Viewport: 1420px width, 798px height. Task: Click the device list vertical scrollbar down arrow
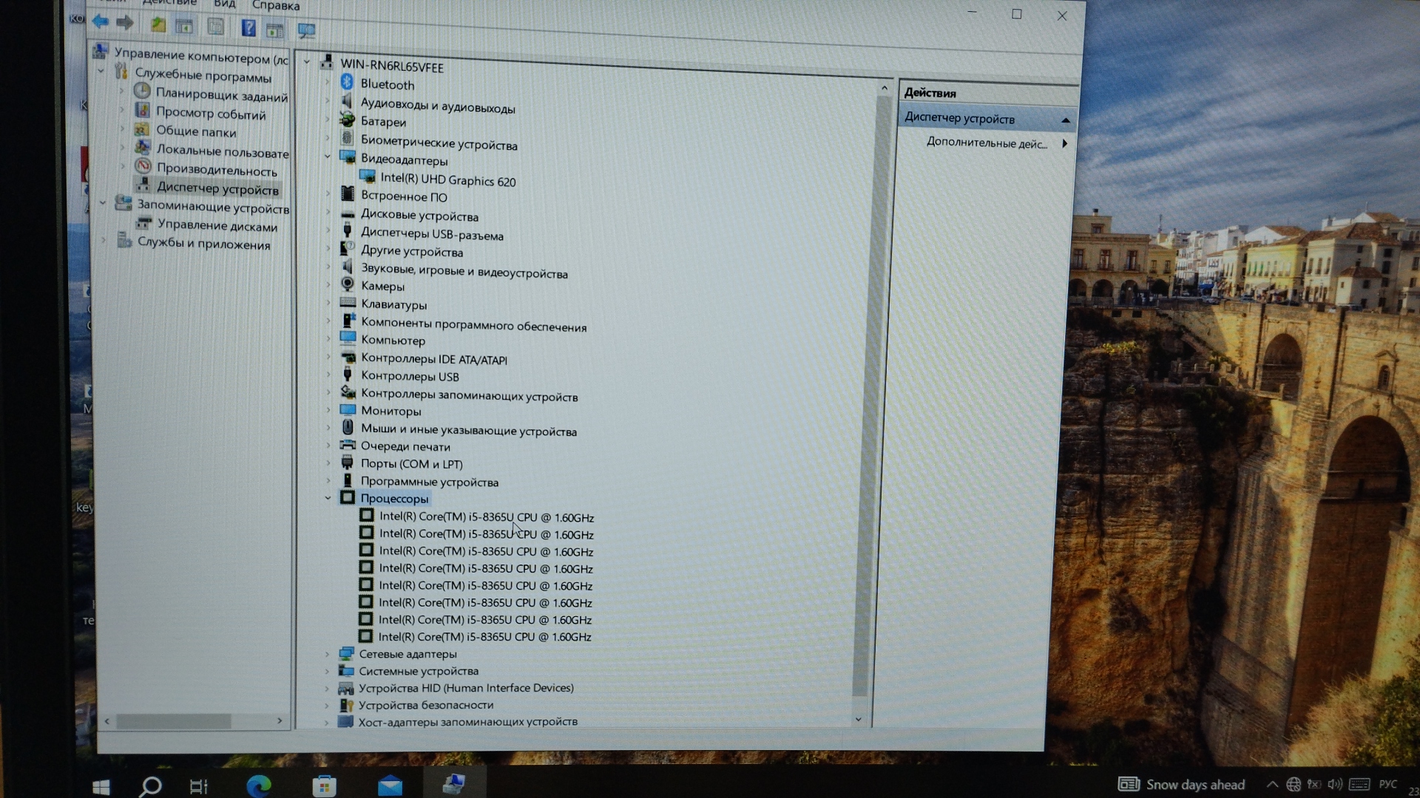(x=858, y=719)
